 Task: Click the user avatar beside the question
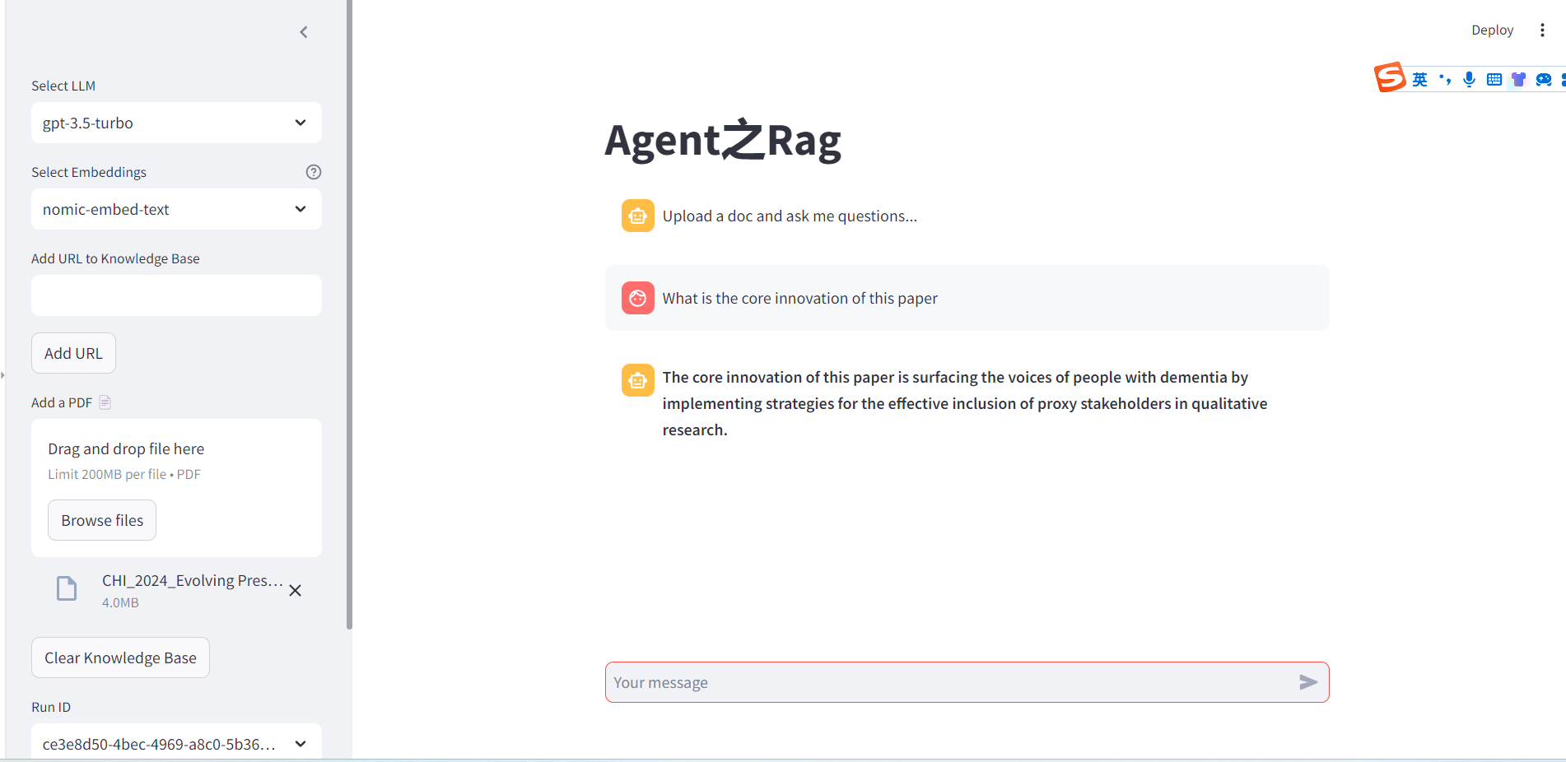coord(638,298)
